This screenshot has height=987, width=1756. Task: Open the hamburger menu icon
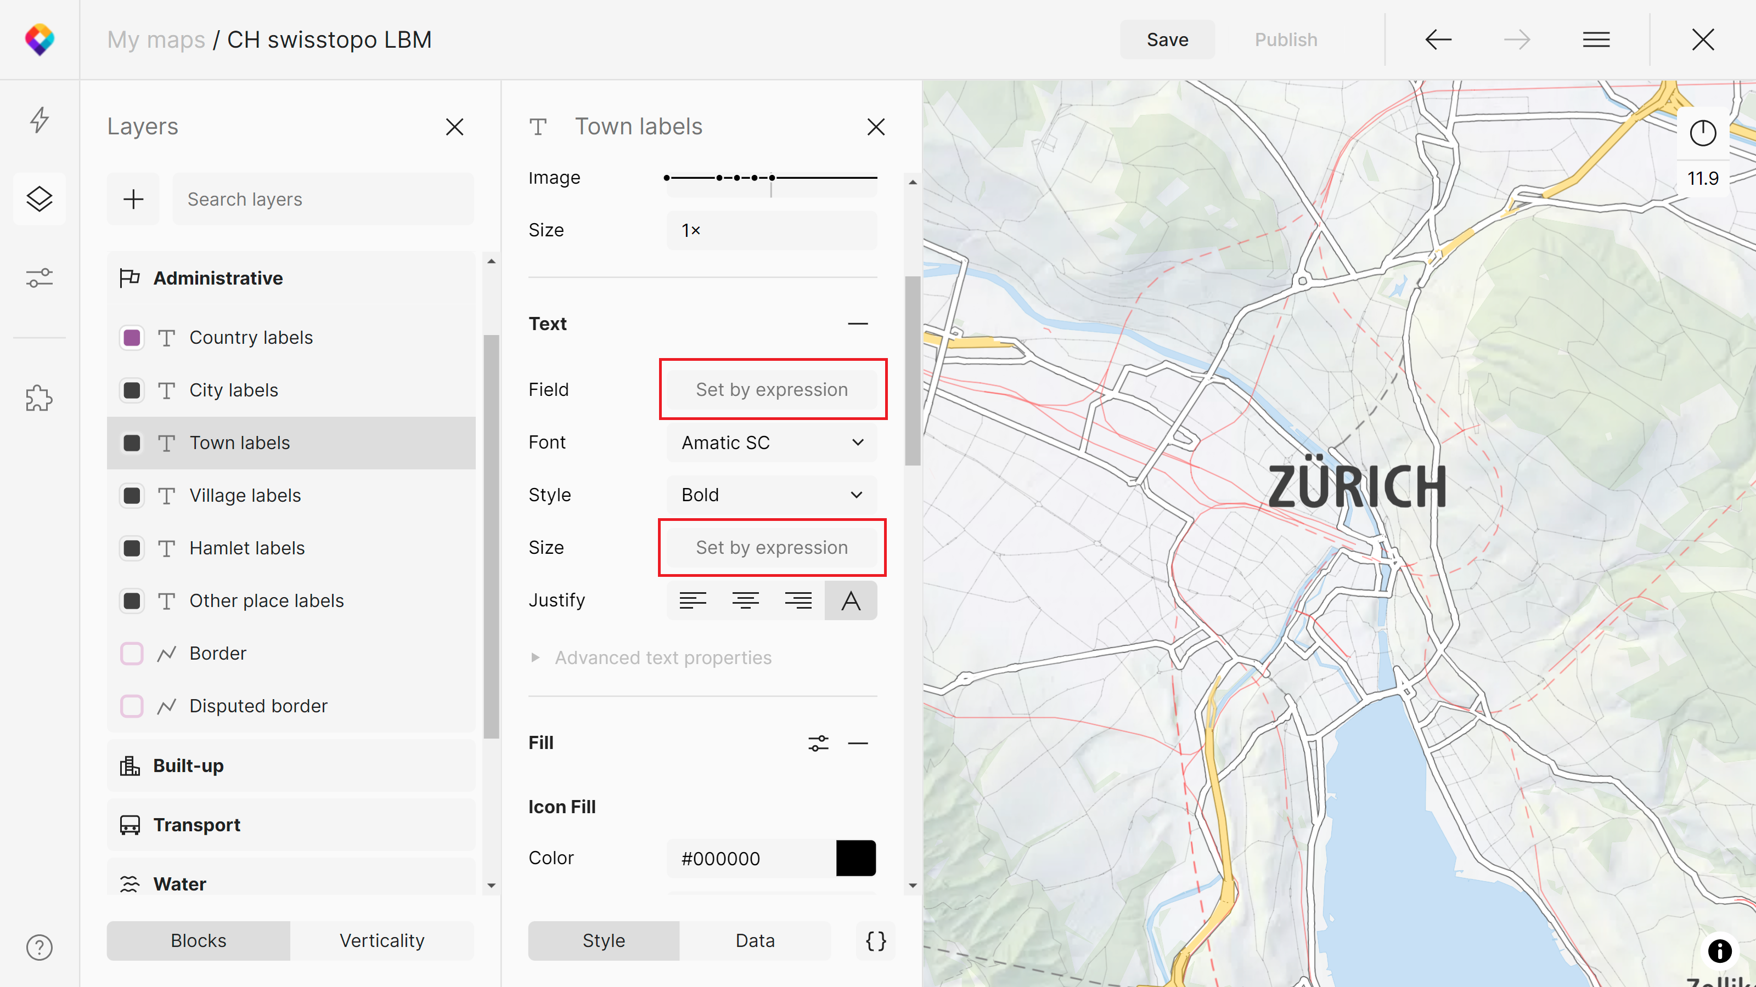coord(1596,39)
